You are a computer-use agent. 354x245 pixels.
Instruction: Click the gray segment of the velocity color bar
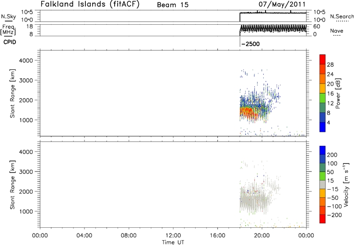pyautogui.click(x=323, y=185)
